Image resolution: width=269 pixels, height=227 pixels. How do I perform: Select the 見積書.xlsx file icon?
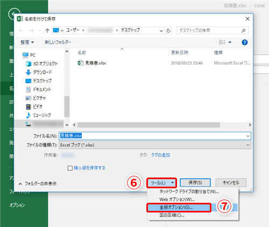point(81,63)
